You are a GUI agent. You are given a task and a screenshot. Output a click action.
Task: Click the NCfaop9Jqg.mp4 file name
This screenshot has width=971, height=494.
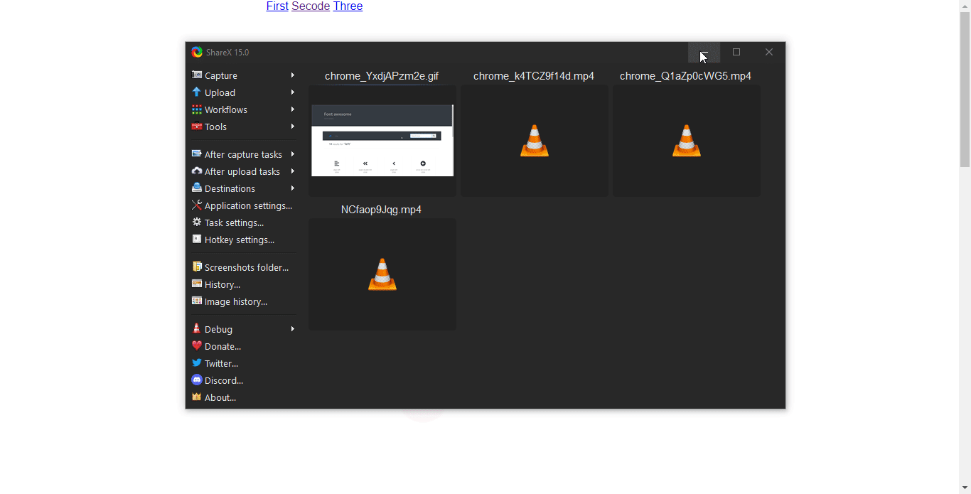click(x=381, y=210)
